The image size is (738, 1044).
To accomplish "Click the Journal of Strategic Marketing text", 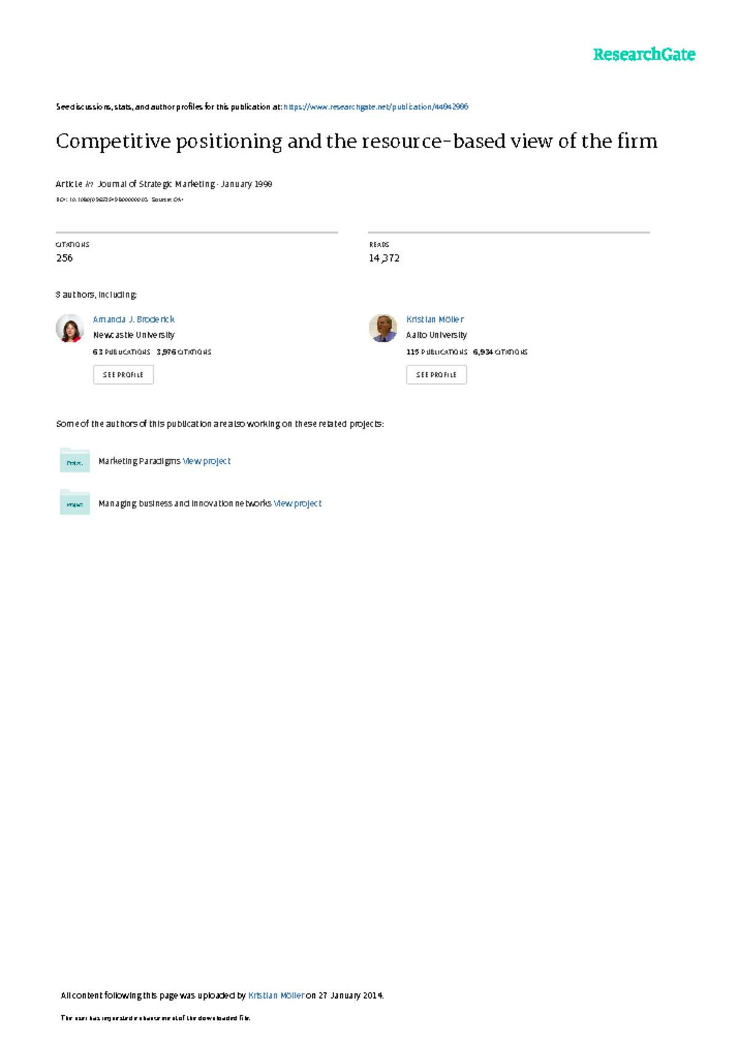I will (156, 184).
